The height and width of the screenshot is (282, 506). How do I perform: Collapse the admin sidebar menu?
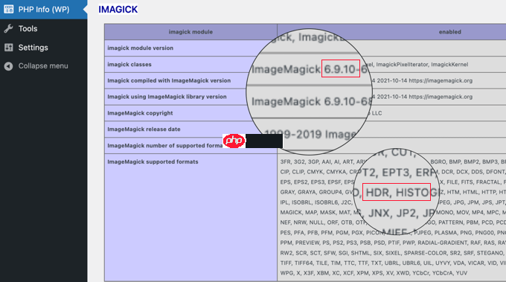pyautogui.click(x=44, y=66)
